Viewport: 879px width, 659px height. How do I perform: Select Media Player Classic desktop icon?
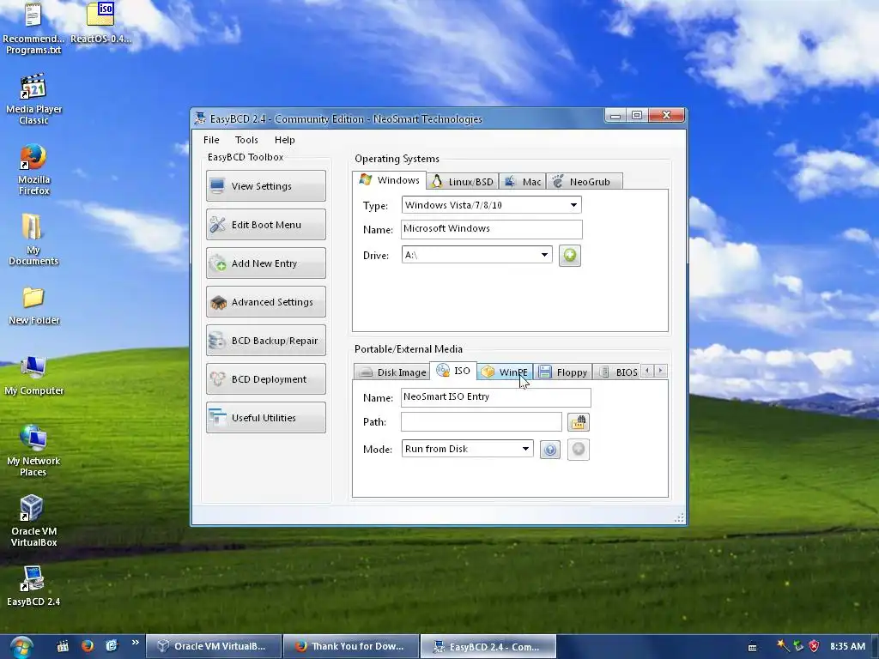tap(33, 100)
